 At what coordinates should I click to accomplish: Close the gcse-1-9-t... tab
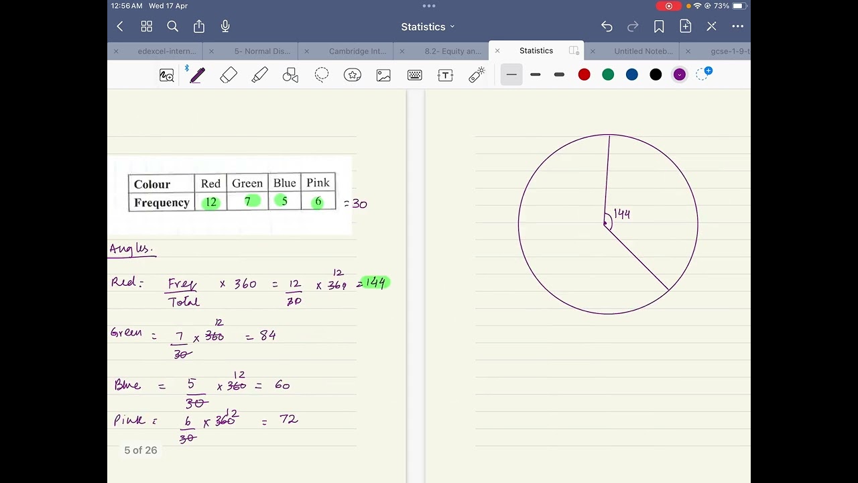(x=688, y=51)
